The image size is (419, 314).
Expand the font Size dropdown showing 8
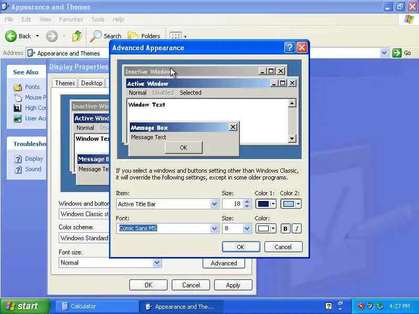(x=247, y=229)
